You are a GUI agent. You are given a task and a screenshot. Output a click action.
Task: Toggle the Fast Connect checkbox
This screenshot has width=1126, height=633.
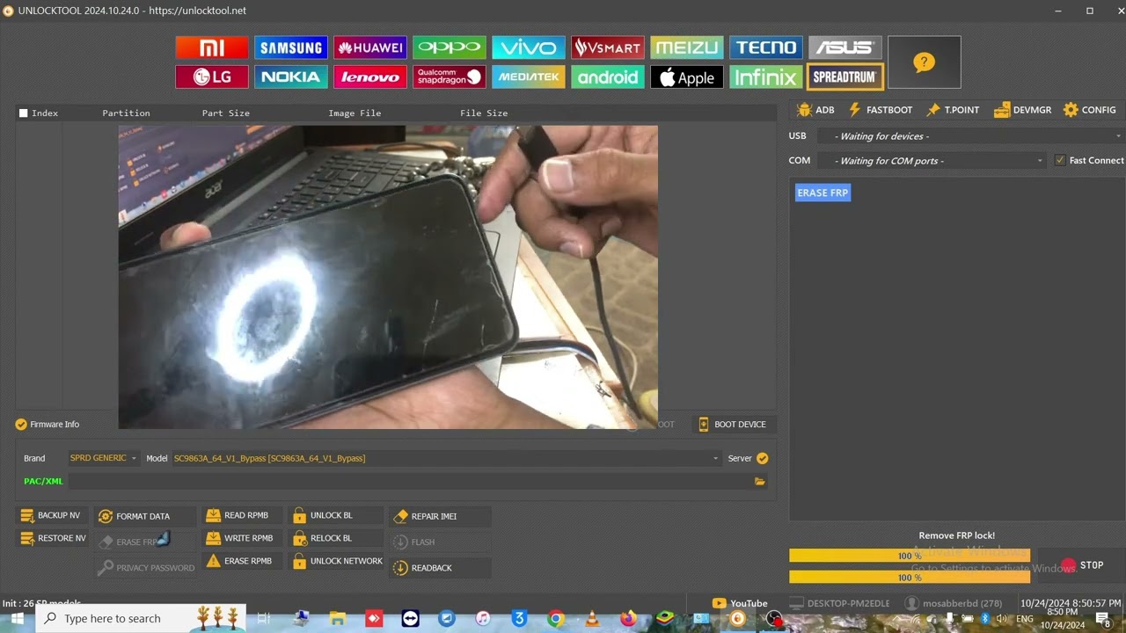click(1060, 160)
